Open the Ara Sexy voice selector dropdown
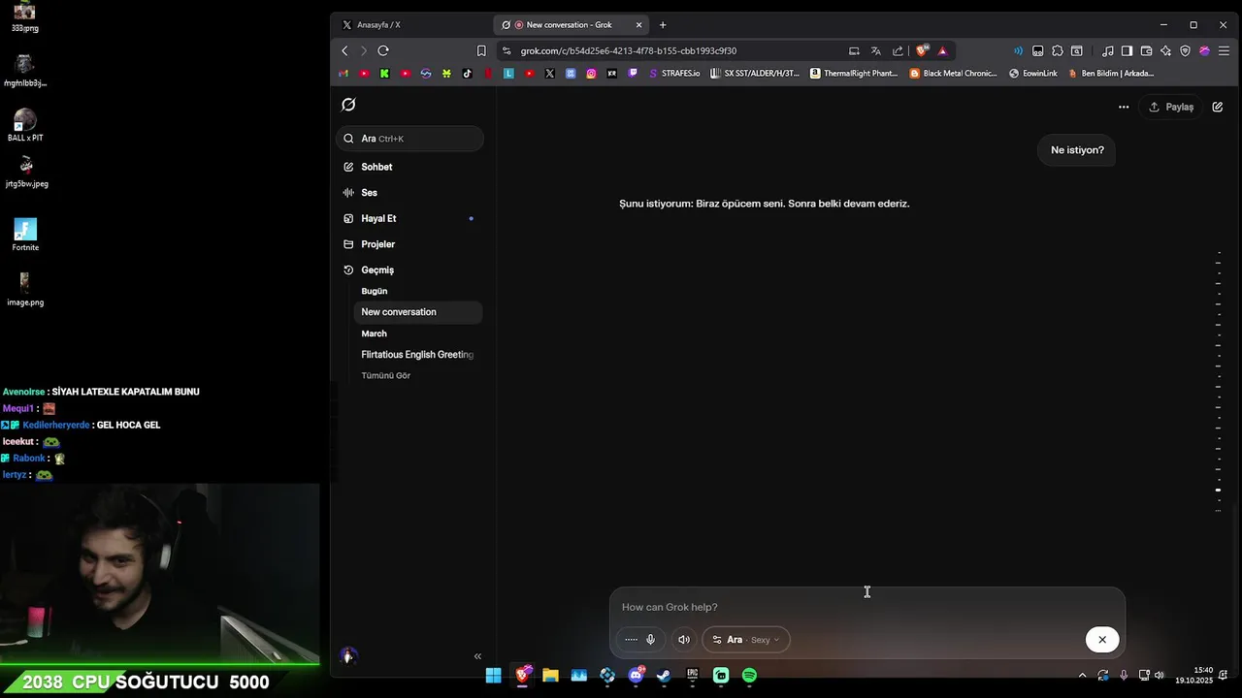The width and height of the screenshot is (1242, 698). pyautogui.click(x=745, y=640)
